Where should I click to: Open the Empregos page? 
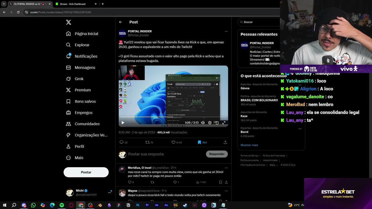[x=79, y=113]
